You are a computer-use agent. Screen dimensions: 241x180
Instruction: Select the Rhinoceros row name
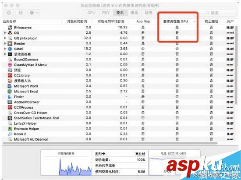23,28
